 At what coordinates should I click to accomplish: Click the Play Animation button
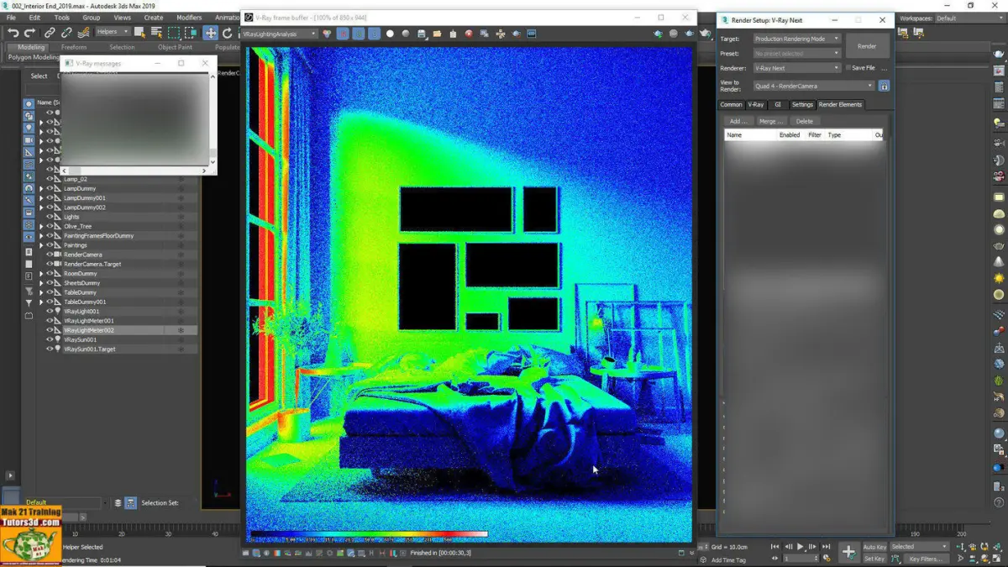(800, 547)
